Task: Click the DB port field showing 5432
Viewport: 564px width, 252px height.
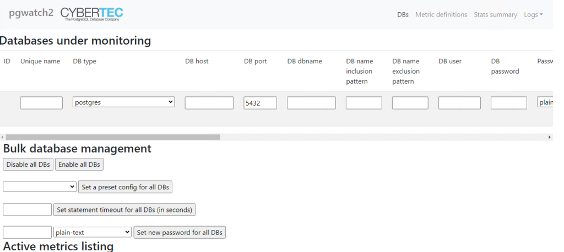Action: (x=260, y=103)
